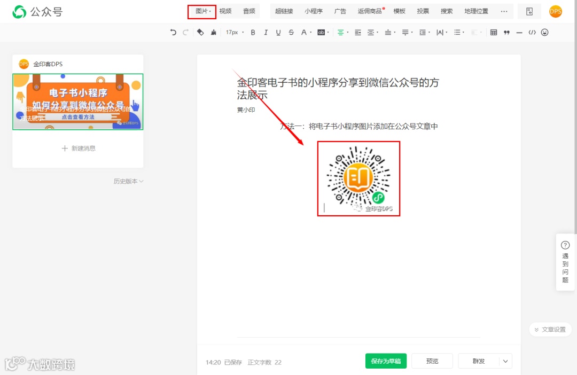This screenshot has height=375, width=577.
Task: Click the 正文字数 22 word count
Action: click(x=264, y=363)
